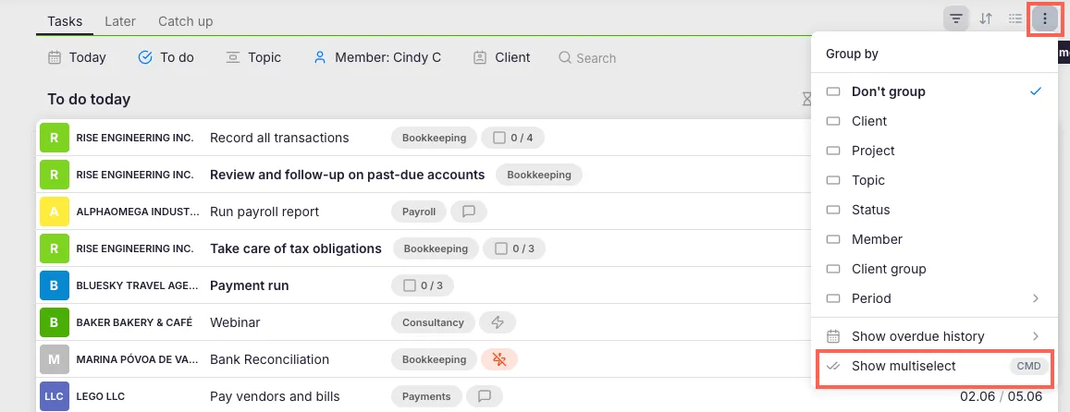Click the Search input field
This screenshot has width=1070, height=412.
596,58
